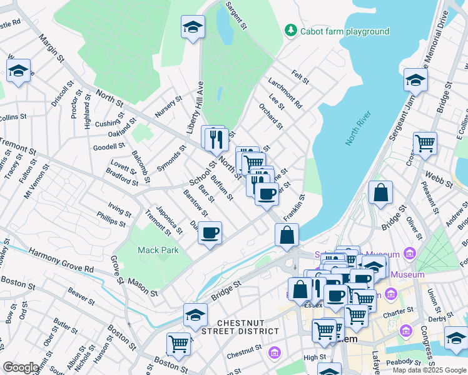Click the Mt Vernon St label
468x375 pixels.
point(36,181)
